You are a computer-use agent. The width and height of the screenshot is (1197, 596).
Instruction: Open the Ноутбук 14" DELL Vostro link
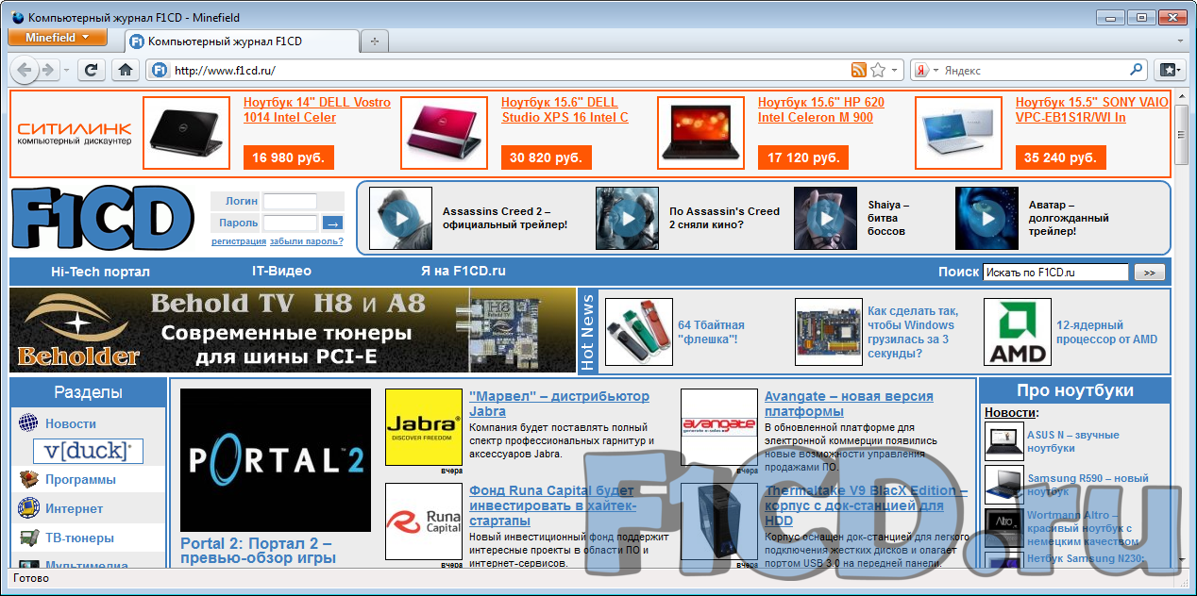coord(317,109)
